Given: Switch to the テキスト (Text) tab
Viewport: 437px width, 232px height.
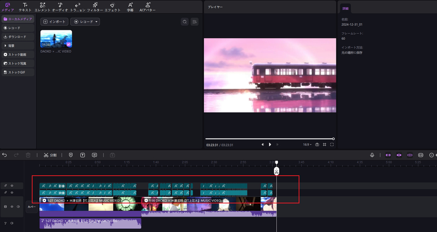Looking at the screenshot, I should pyautogui.click(x=25, y=7).
